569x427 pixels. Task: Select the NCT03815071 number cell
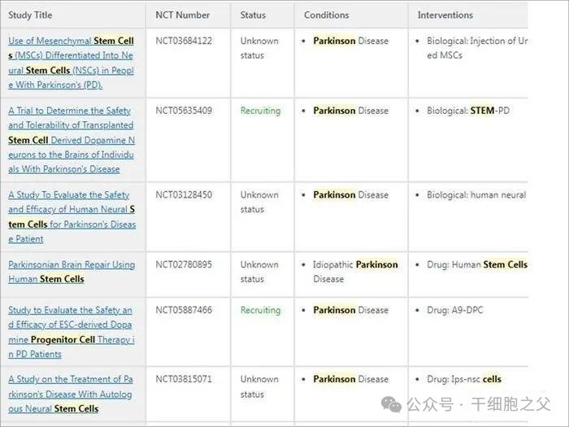pos(184,379)
